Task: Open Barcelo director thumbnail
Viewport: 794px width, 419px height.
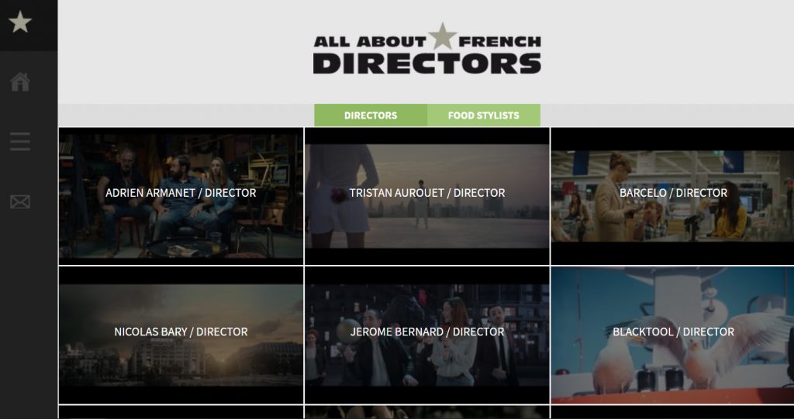Action: (x=672, y=196)
